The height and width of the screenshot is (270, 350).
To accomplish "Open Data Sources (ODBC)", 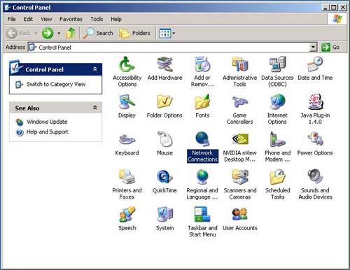I will [277, 71].
